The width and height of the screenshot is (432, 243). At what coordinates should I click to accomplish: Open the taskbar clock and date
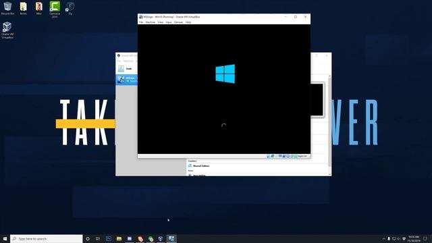click(x=414, y=238)
